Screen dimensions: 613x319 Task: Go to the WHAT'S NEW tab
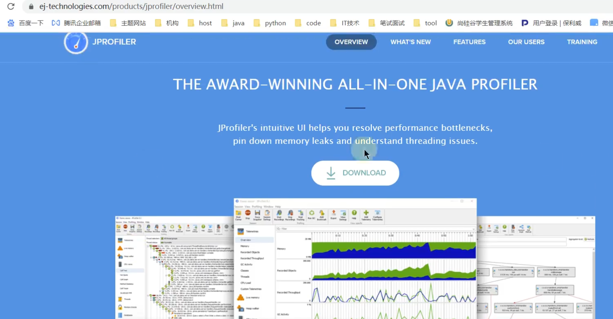(x=410, y=42)
